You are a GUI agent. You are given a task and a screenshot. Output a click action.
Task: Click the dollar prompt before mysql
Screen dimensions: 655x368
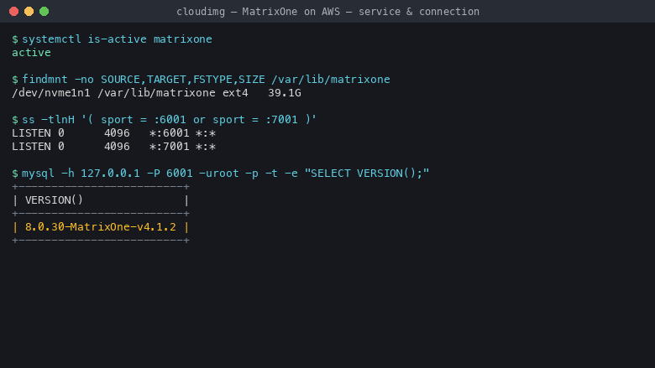tap(15, 173)
